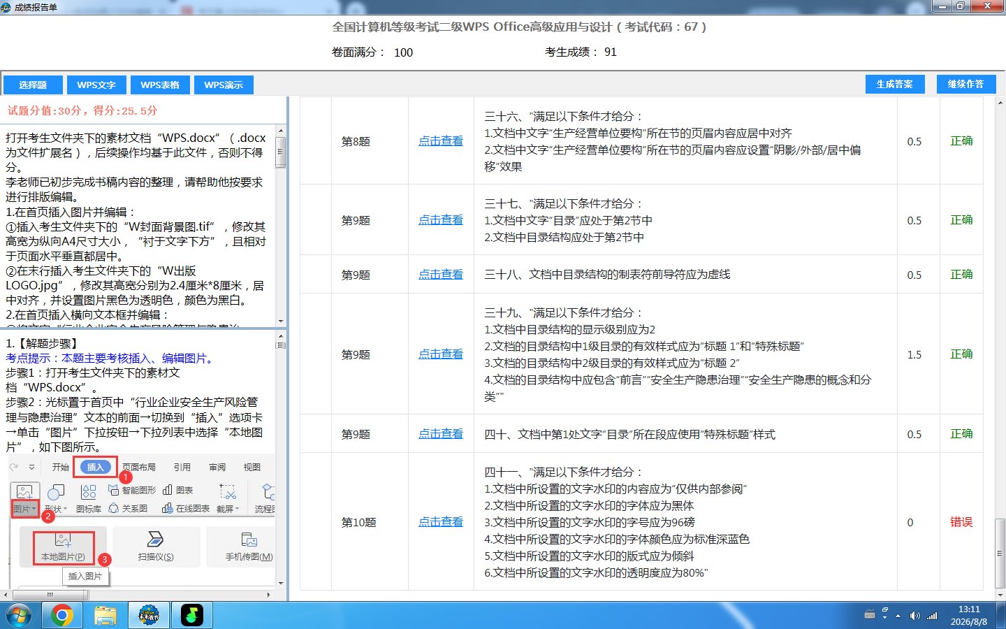Image resolution: width=1006 pixels, height=629 pixels.
Task: Show hidden system tray icons
Action: pyautogui.click(x=898, y=616)
